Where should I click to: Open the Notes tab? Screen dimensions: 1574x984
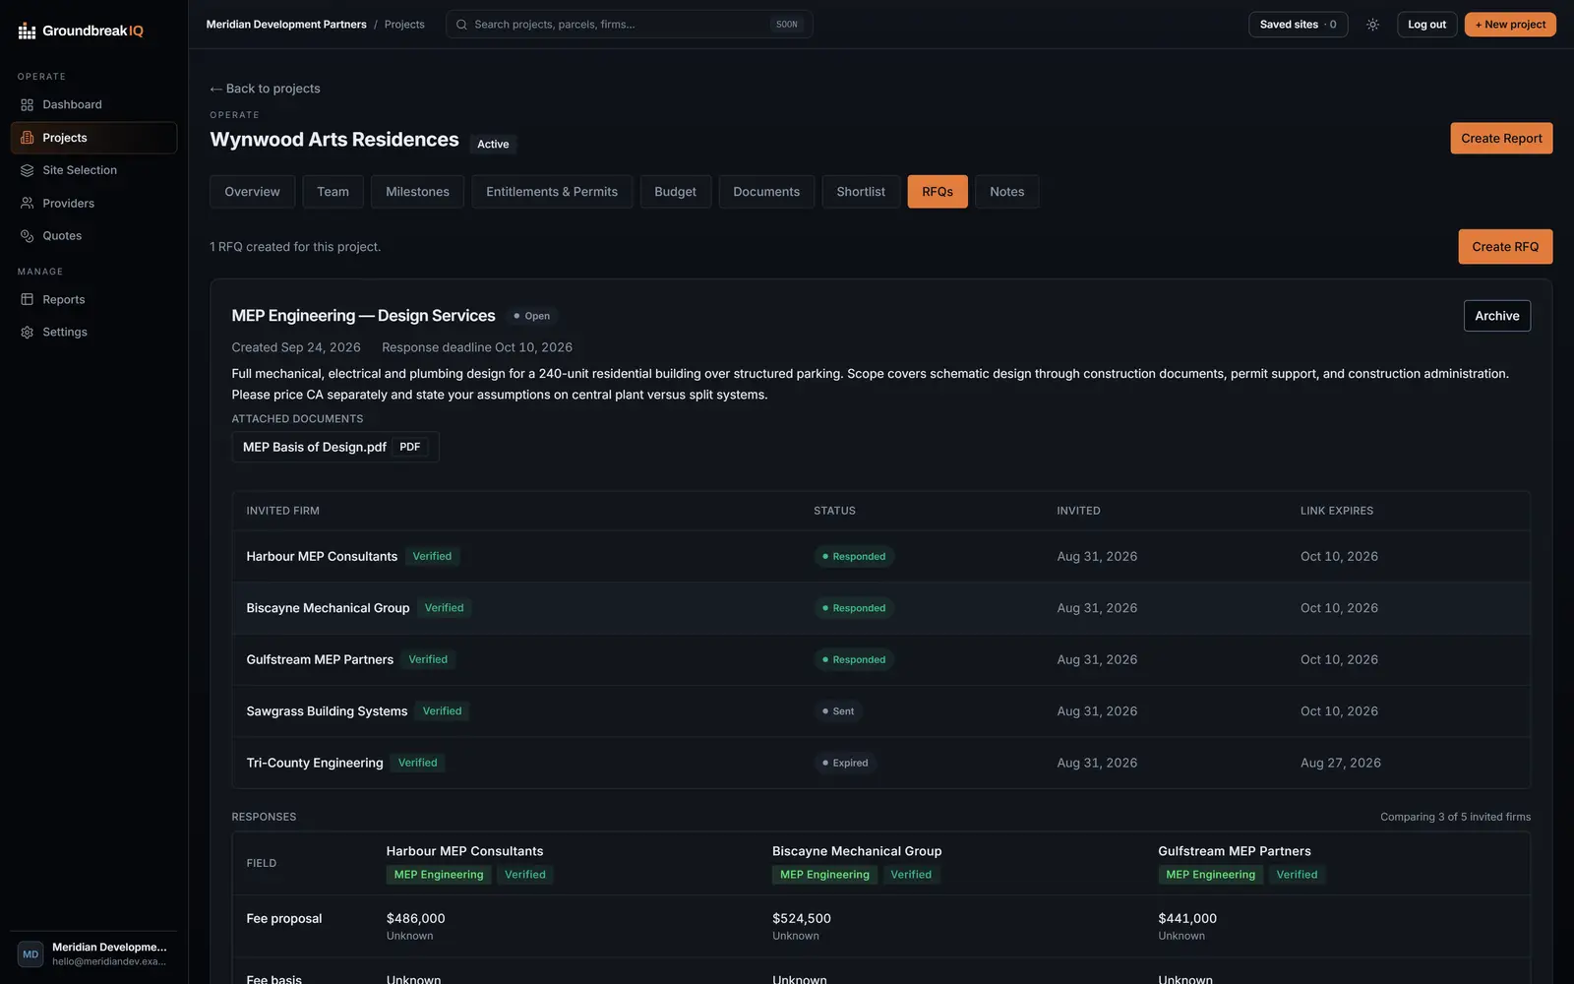(1006, 192)
